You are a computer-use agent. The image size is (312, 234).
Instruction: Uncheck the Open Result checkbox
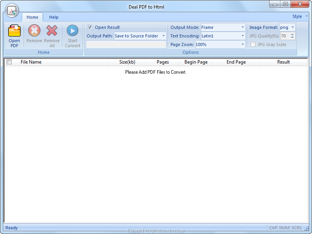tap(90, 27)
